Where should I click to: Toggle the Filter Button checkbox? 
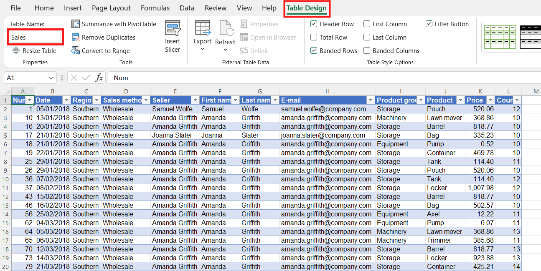(x=429, y=24)
